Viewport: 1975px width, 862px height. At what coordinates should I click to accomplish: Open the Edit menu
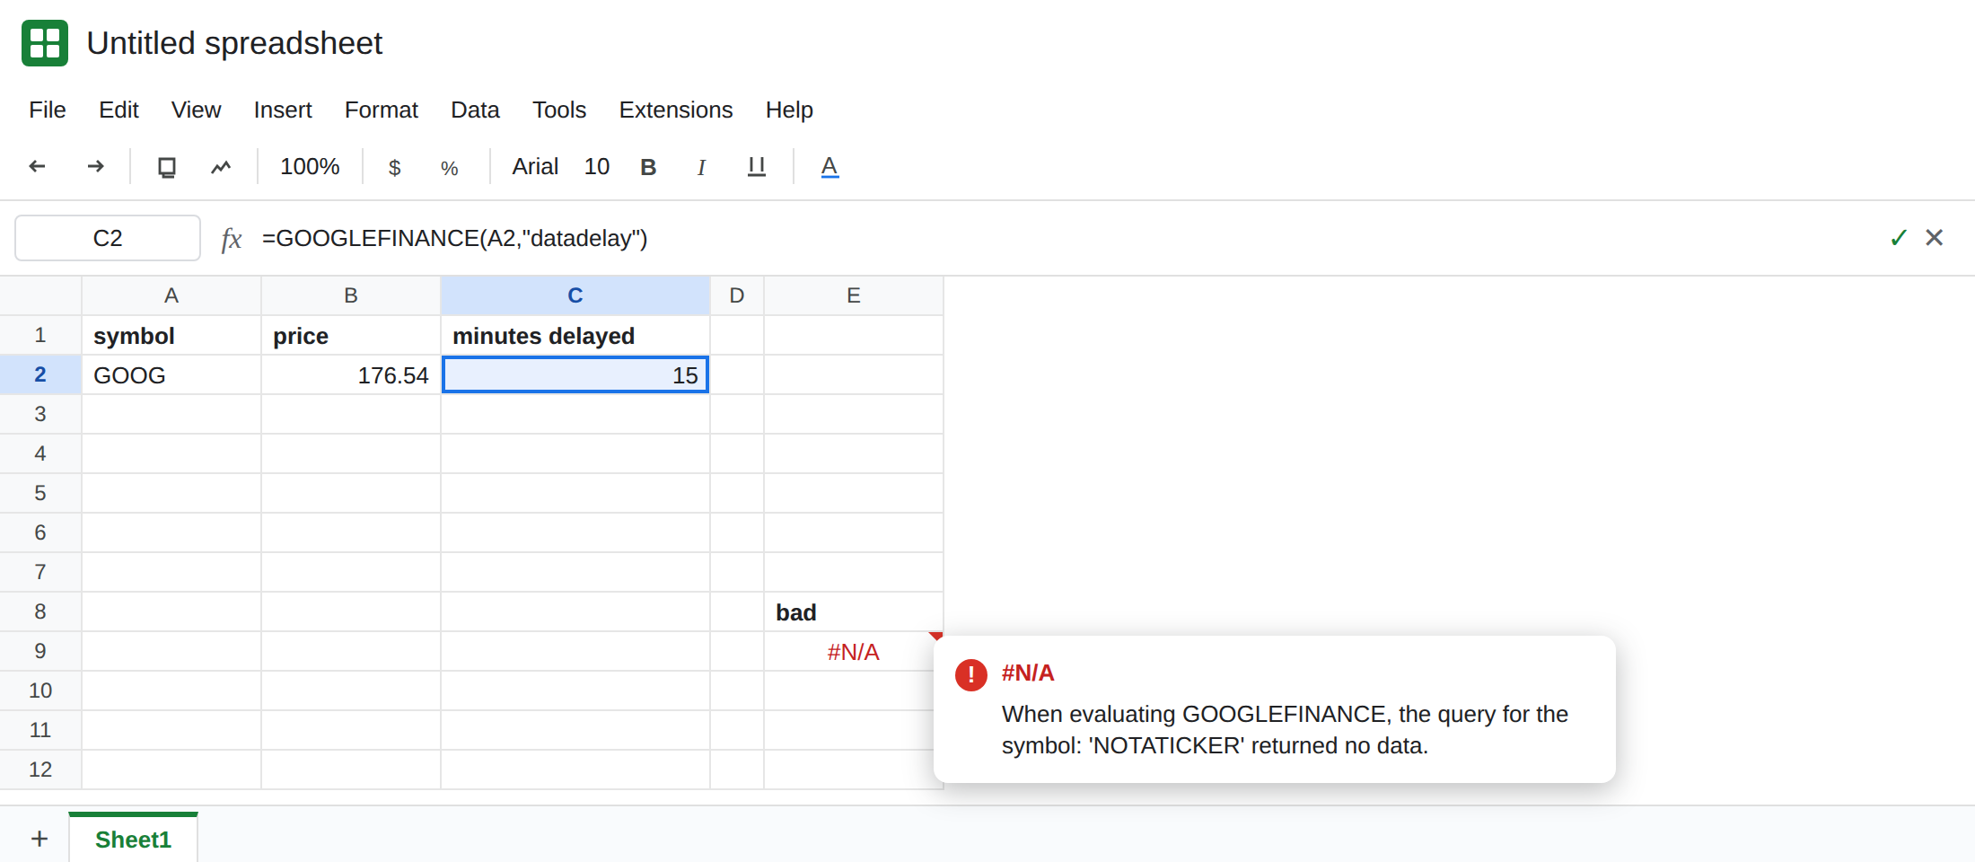tap(118, 110)
